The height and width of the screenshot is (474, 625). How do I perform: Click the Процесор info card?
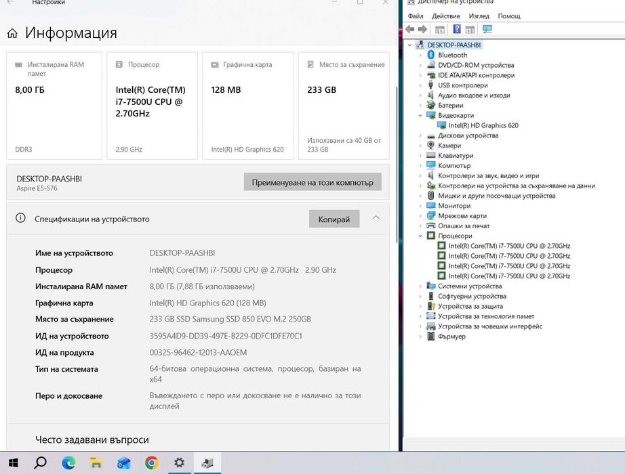click(x=153, y=106)
